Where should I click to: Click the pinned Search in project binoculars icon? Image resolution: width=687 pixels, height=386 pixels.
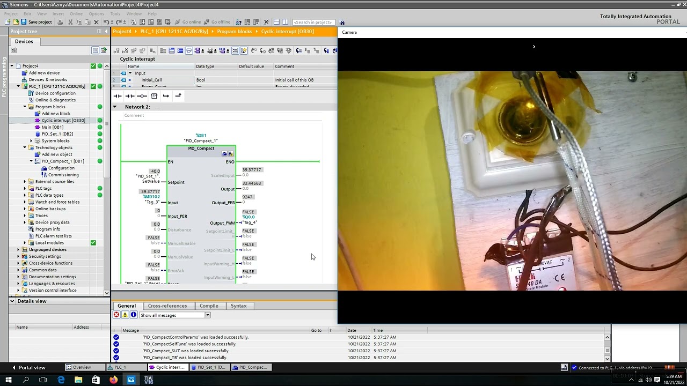tap(342, 22)
